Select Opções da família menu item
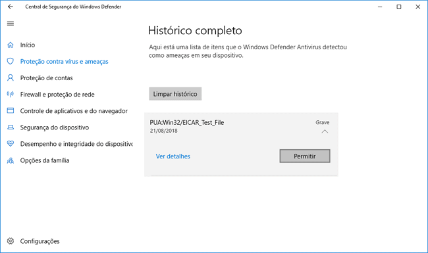 point(45,160)
